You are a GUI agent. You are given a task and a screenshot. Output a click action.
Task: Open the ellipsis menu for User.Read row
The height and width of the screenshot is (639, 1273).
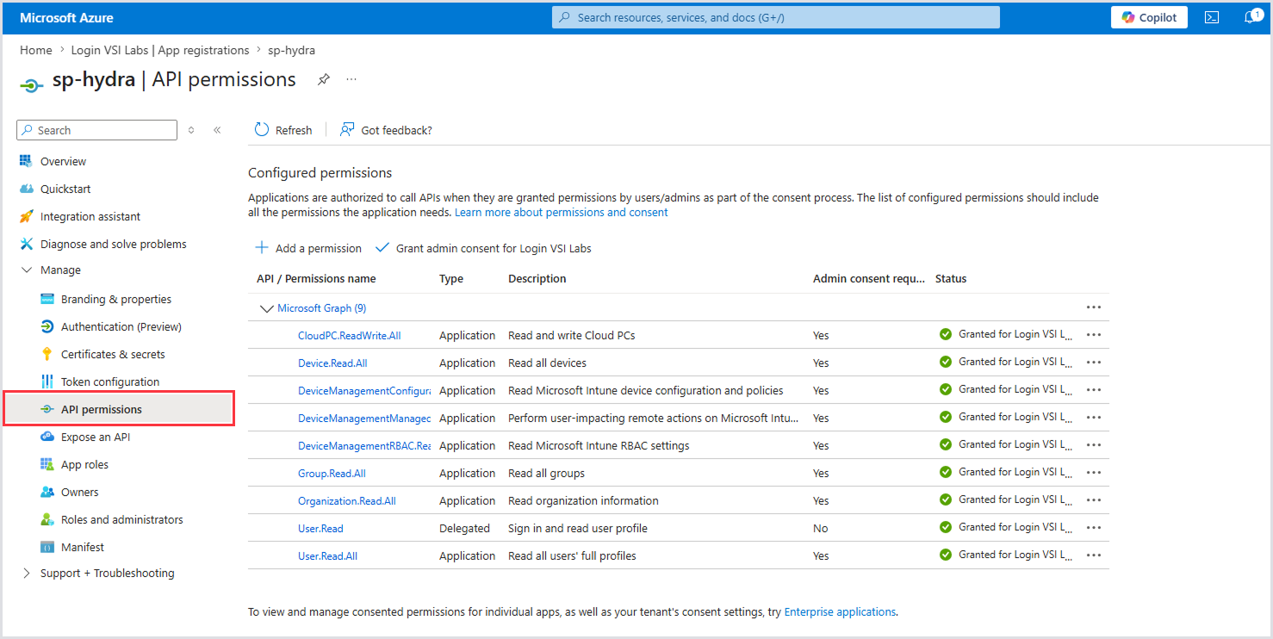click(x=1094, y=528)
